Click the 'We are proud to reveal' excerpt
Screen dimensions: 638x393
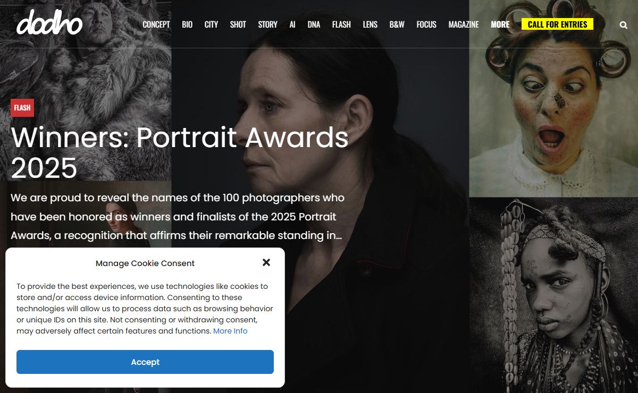click(178, 217)
